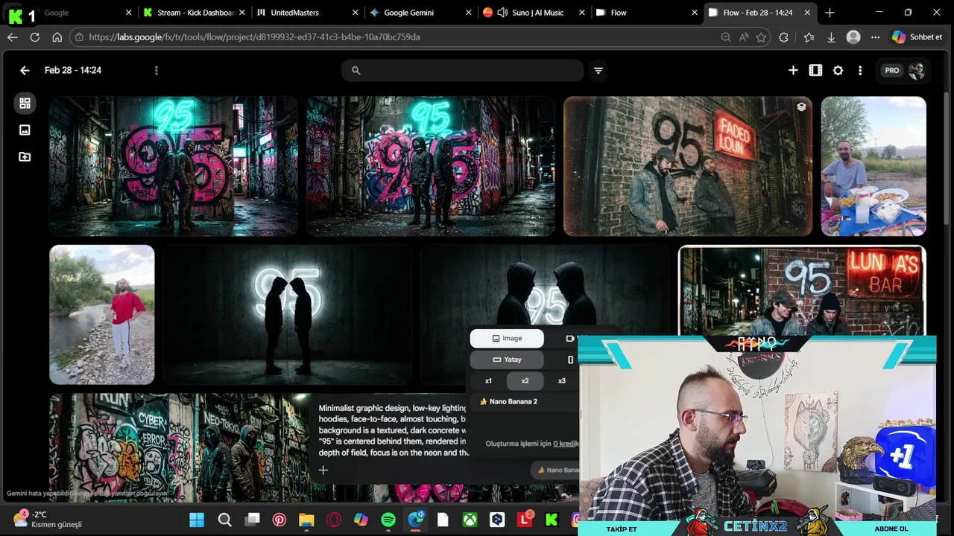The image size is (954, 536).
Task: Switch to the Google Gemini tab
Action: click(x=408, y=13)
